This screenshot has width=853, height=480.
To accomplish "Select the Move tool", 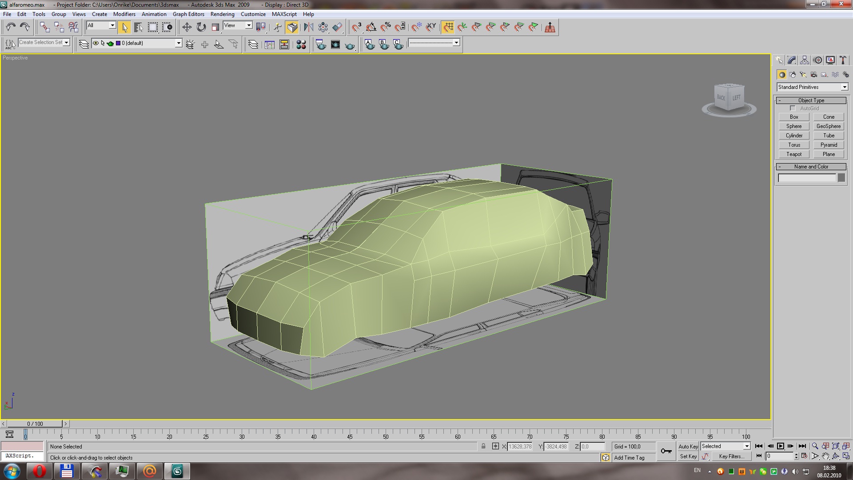I will 187,28.
